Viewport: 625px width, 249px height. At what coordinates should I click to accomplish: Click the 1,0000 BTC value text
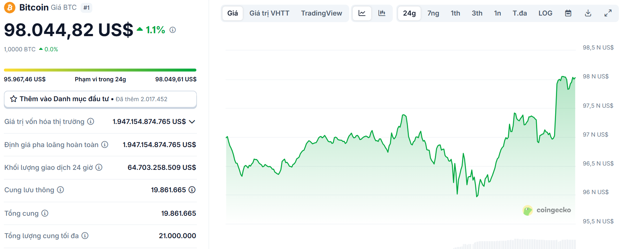pos(20,49)
